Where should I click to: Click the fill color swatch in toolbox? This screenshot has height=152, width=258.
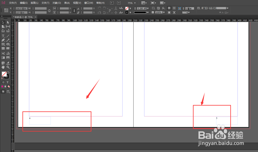4,74
